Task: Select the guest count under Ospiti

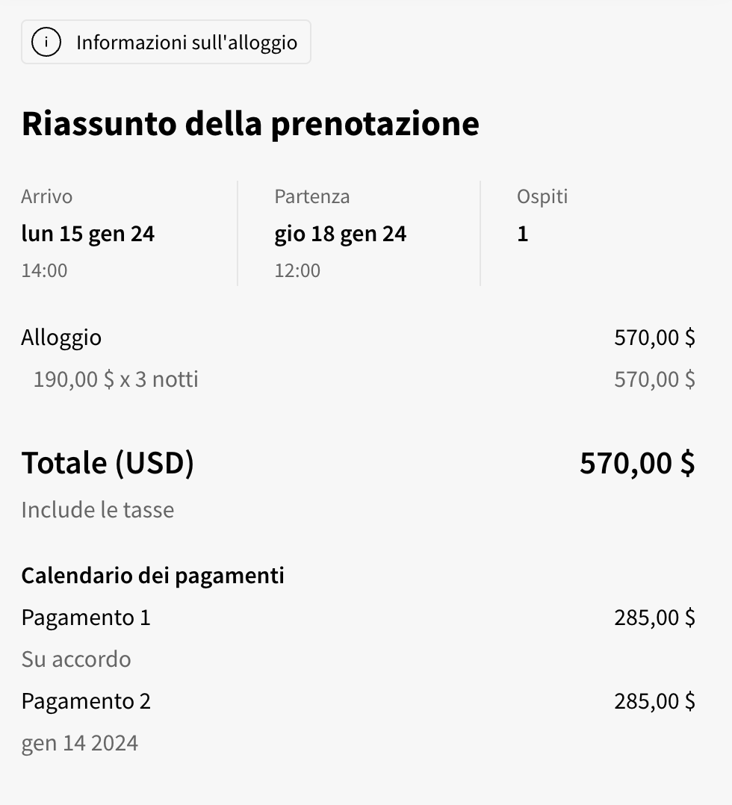Action: [x=523, y=234]
